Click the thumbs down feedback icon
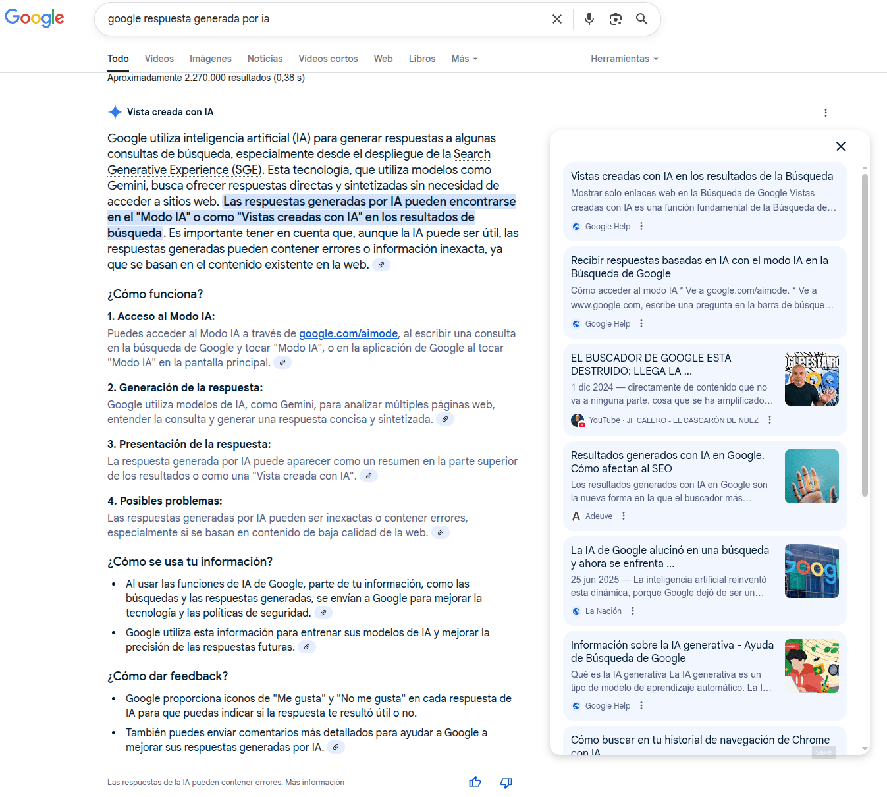Image resolution: width=887 pixels, height=797 pixels. coord(506,782)
